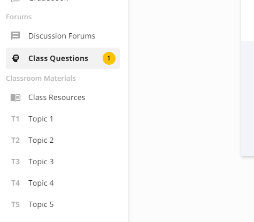Click the T4 icon beside Topic 4
Viewport: 254px width, 222px height.
(16, 183)
